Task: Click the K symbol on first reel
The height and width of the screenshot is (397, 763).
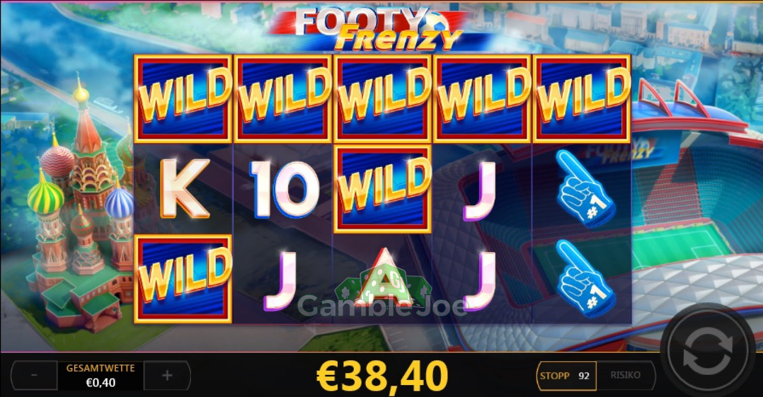Action: pos(185,188)
